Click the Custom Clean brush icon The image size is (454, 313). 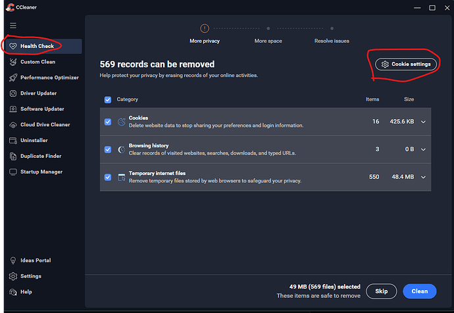point(13,62)
